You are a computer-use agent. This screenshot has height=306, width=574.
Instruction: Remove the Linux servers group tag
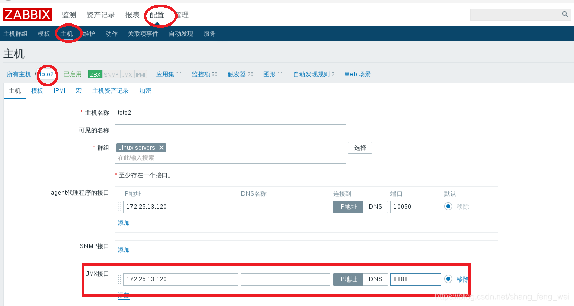pos(161,147)
